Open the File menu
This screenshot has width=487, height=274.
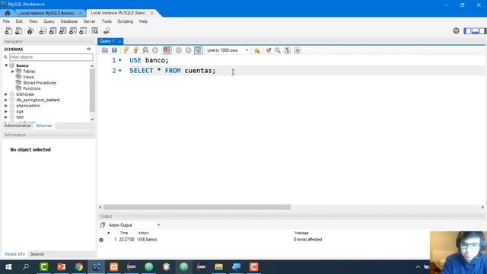click(x=6, y=21)
